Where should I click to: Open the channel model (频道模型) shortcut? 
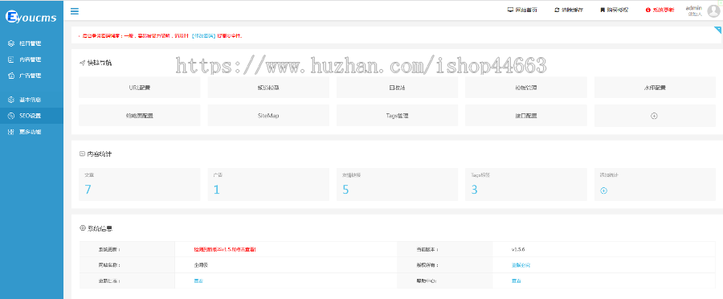point(268,87)
